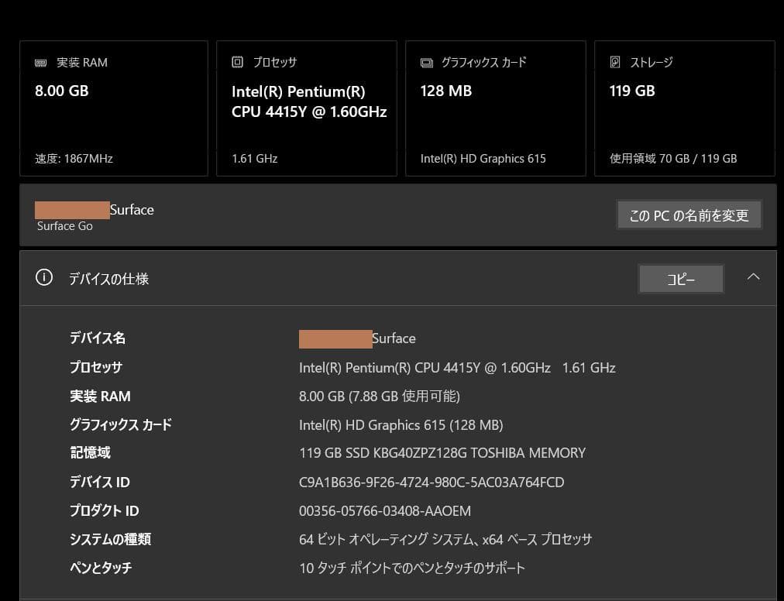Select the ストレージ card title
784x601 pixels.
pyautogui.click(x=652, y=62)
